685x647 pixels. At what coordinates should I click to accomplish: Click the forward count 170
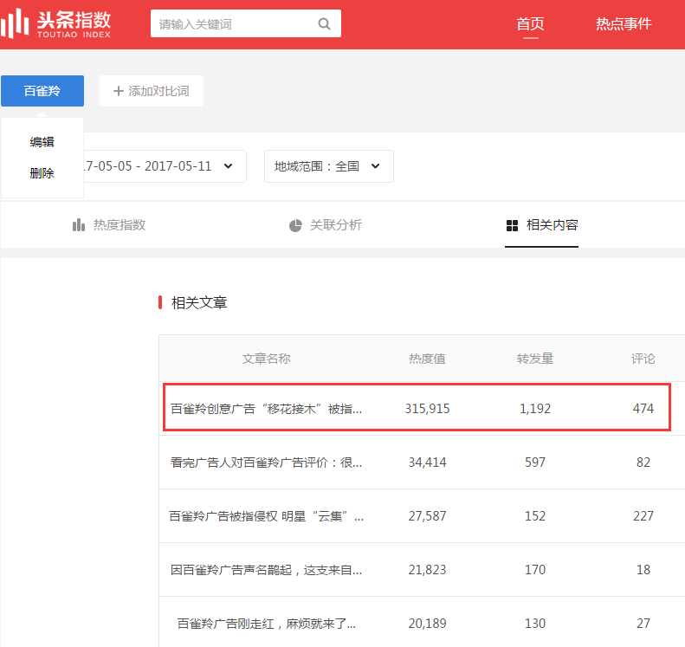(x=535, y=570)
